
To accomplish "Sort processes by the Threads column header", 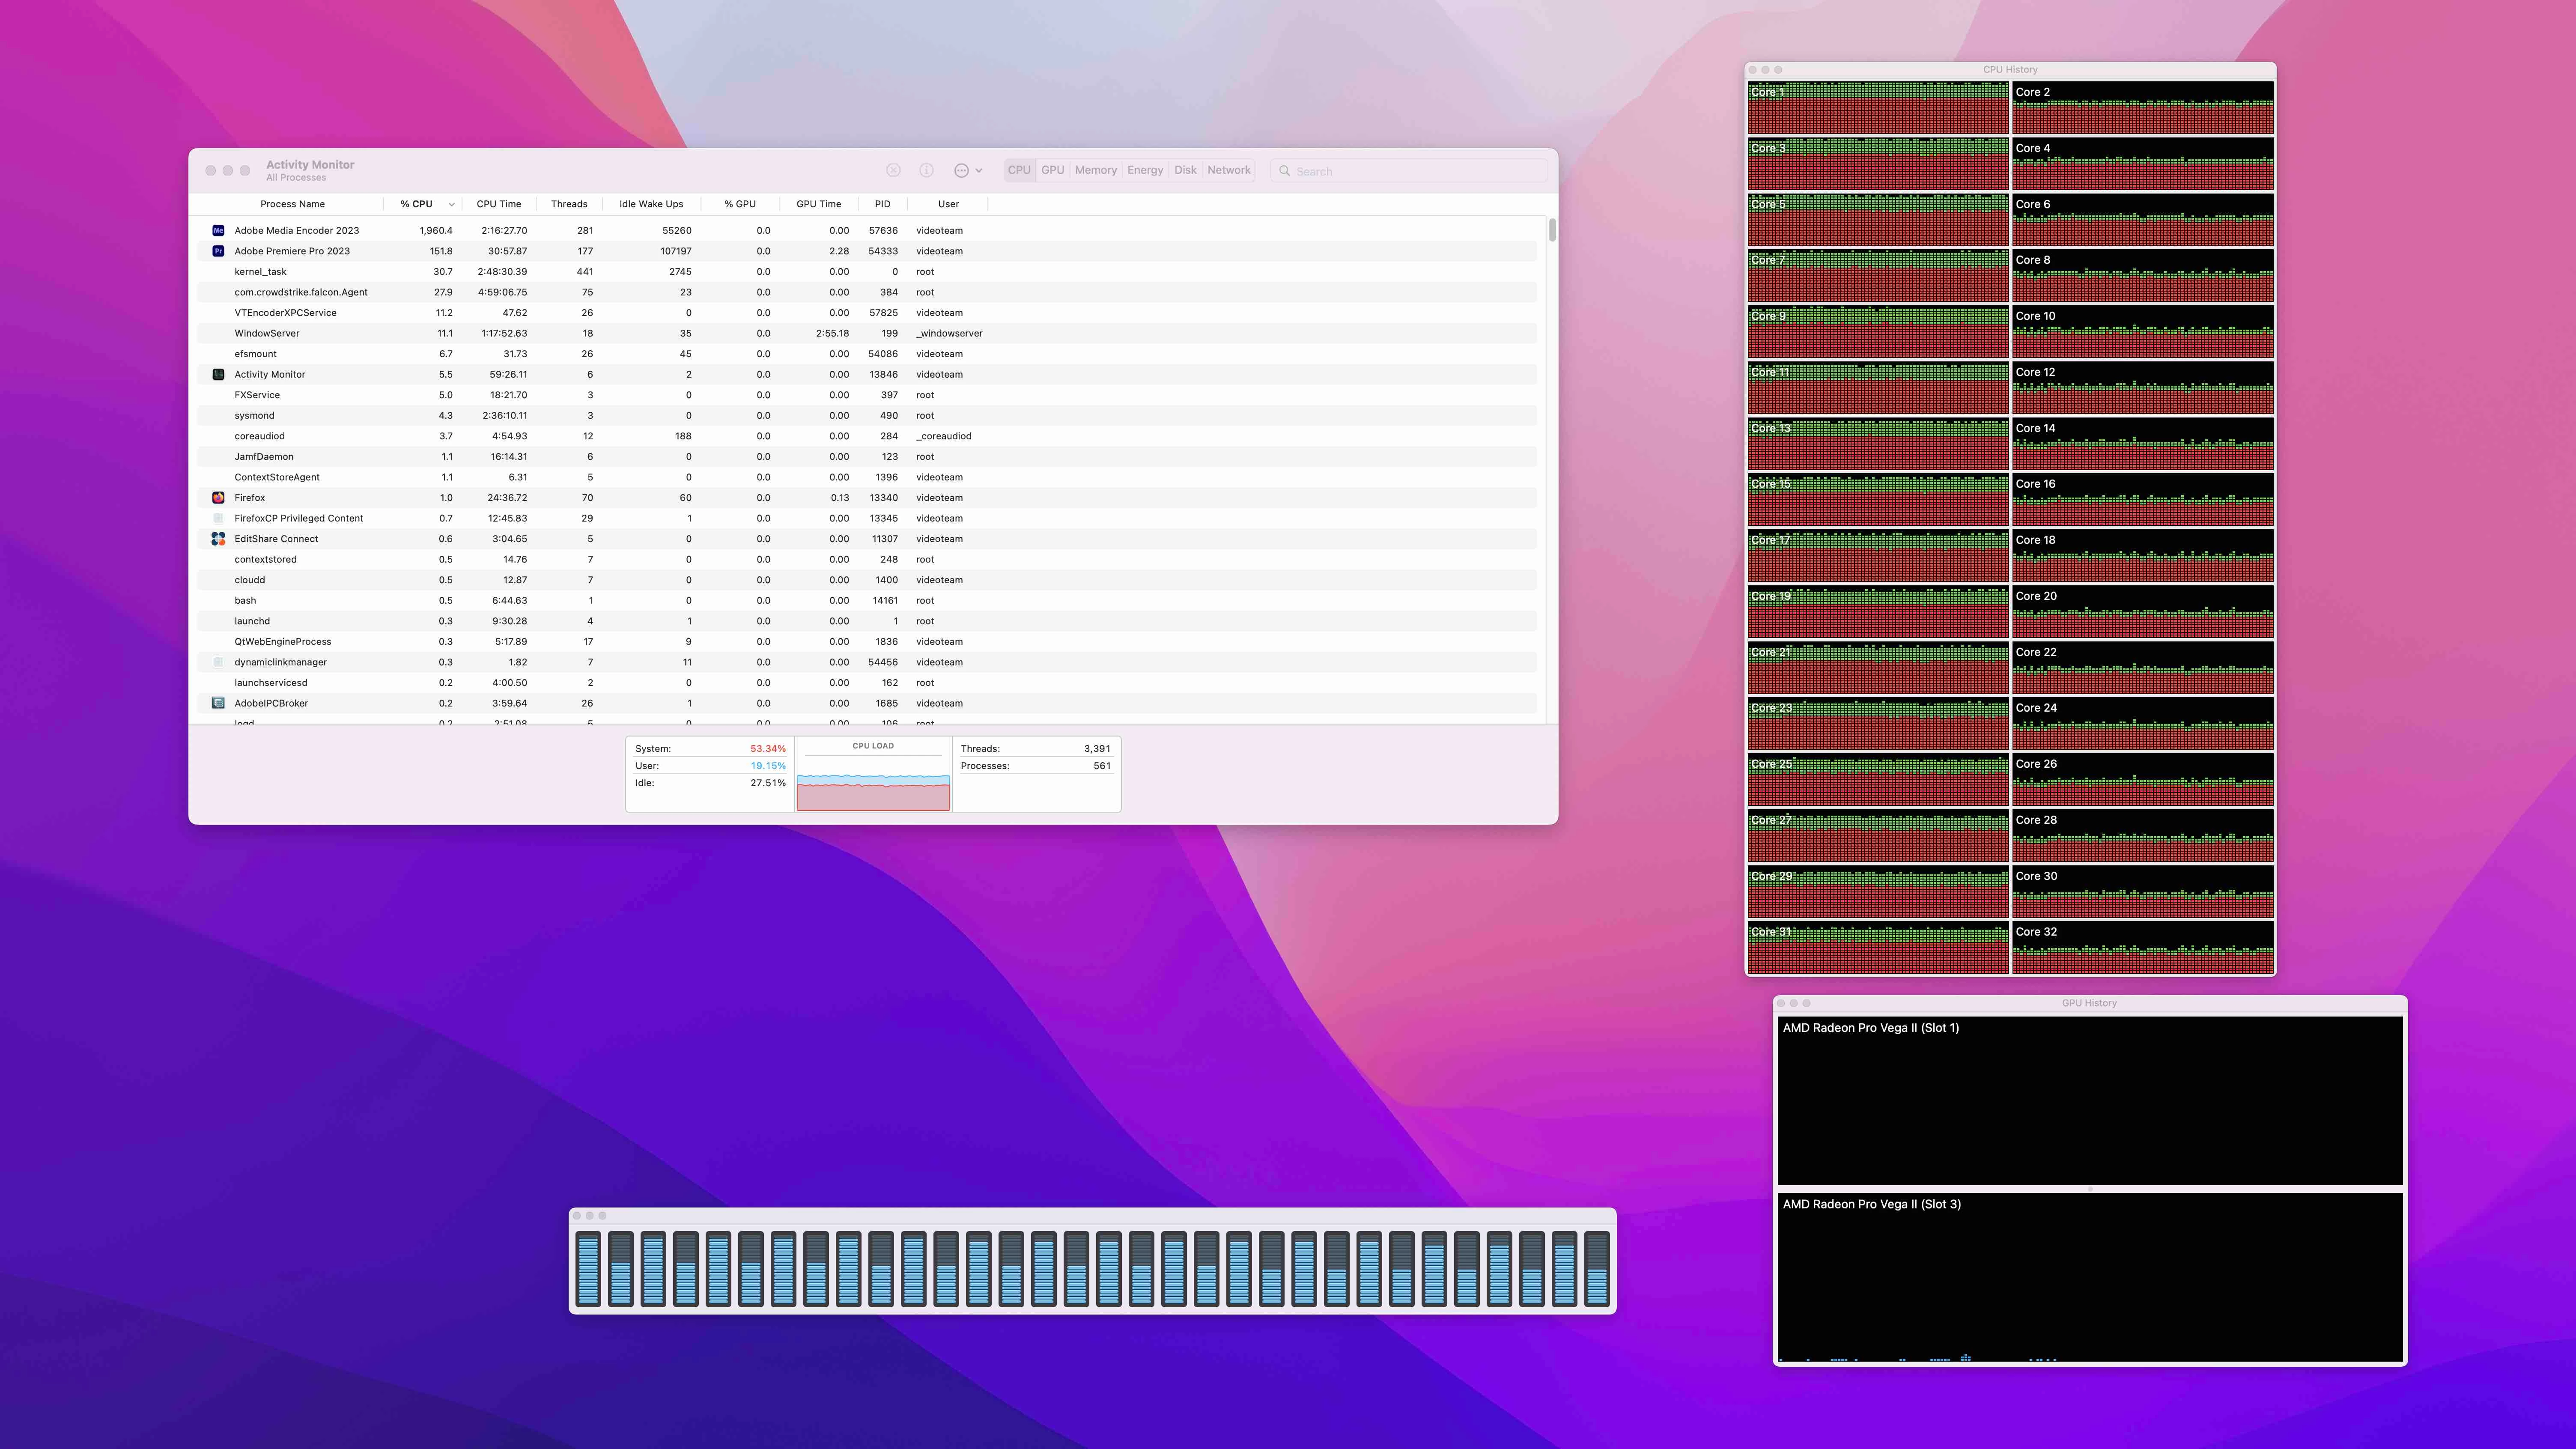I will [568, 204].
